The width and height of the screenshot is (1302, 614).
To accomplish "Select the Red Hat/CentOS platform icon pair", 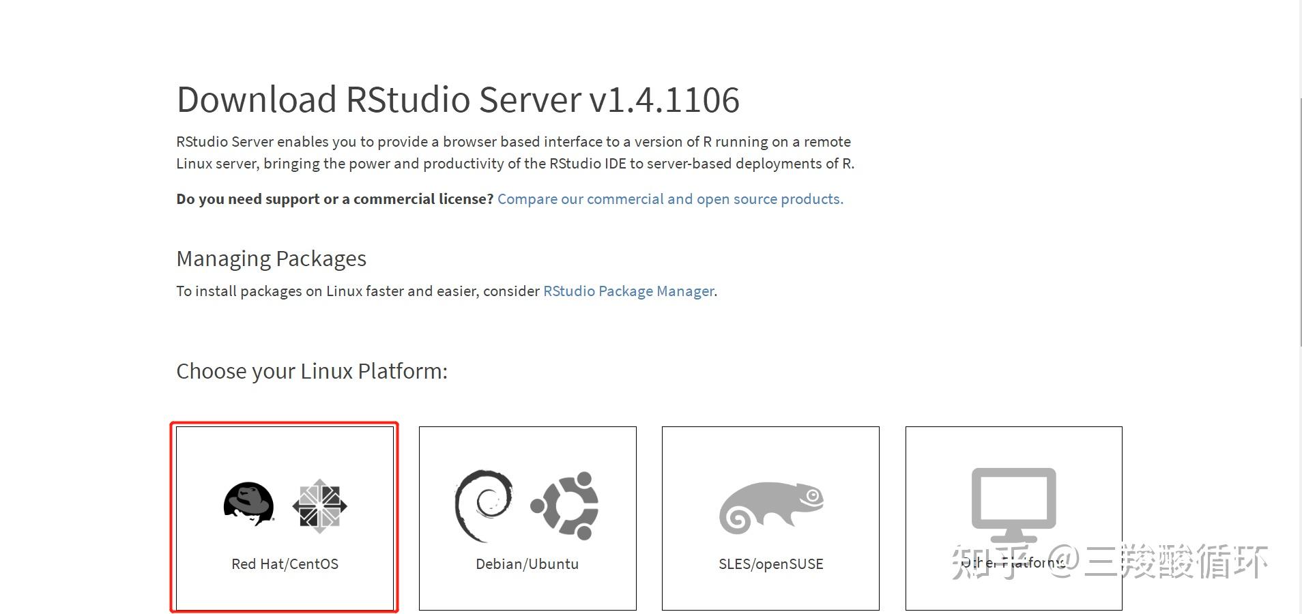I will [x=284, y=505].
